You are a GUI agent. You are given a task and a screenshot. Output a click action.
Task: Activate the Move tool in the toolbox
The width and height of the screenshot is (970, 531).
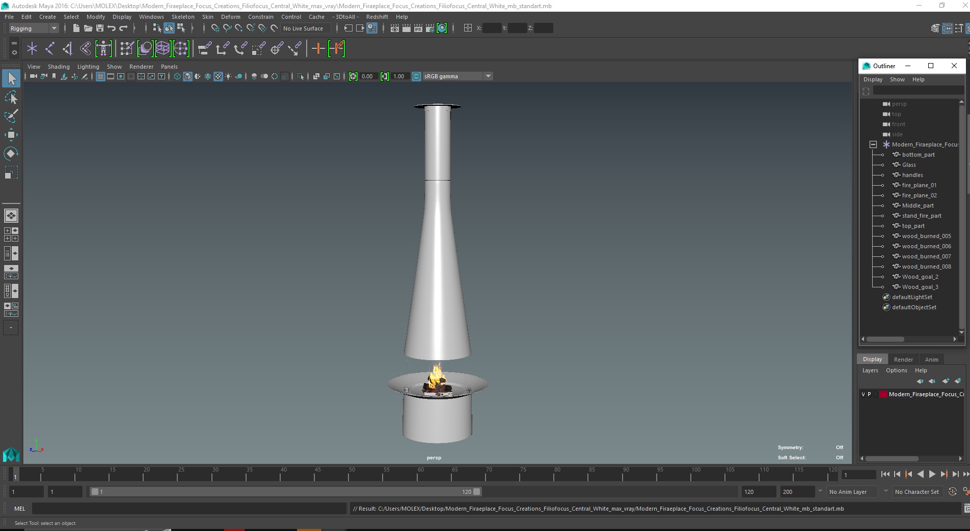[11, 135]
